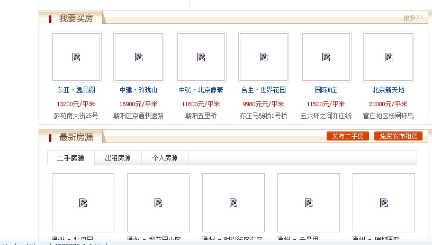The width and height of the screenshot is (432, 245).
Task: Switch to the 二手房源 tab
Action: (71, 158)
